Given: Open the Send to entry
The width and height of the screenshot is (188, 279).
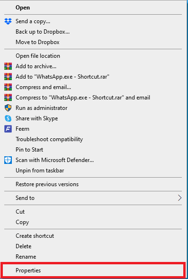Looking at the screenshot, I should [93, 198].
